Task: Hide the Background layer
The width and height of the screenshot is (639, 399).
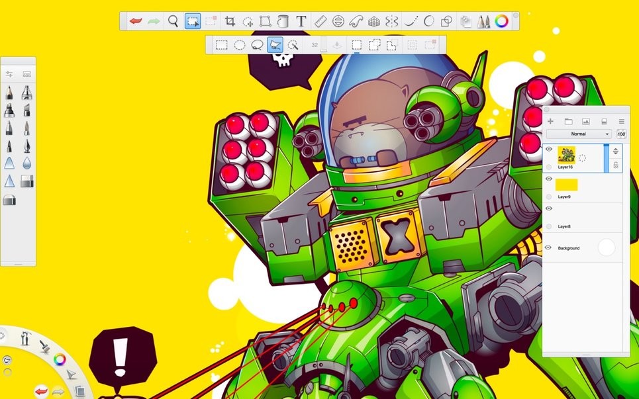Action: (548, 247)
